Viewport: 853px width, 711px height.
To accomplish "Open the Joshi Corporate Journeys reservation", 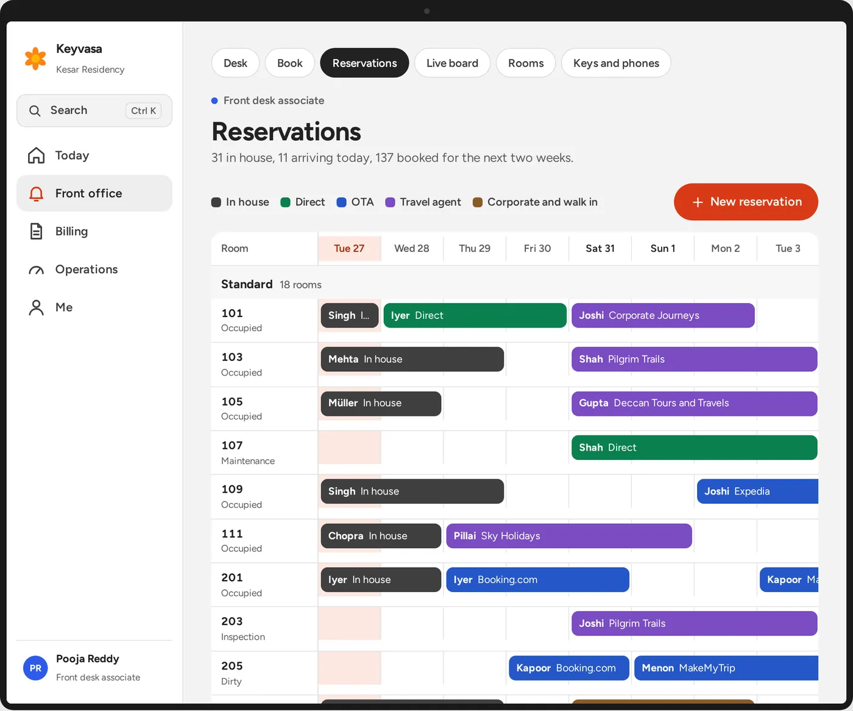I will [x=663, y=315].
